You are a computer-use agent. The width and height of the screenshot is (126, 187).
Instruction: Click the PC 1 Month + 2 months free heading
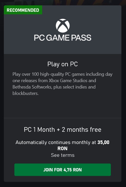63,129
